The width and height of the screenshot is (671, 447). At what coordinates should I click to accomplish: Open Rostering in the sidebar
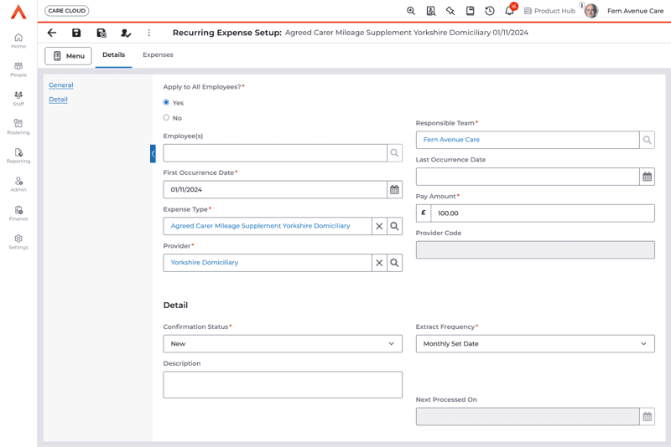18,126
